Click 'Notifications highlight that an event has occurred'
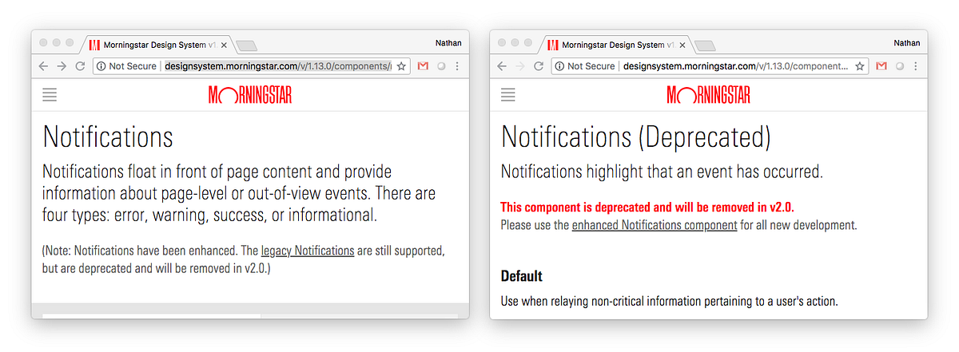 pos(662,171)
